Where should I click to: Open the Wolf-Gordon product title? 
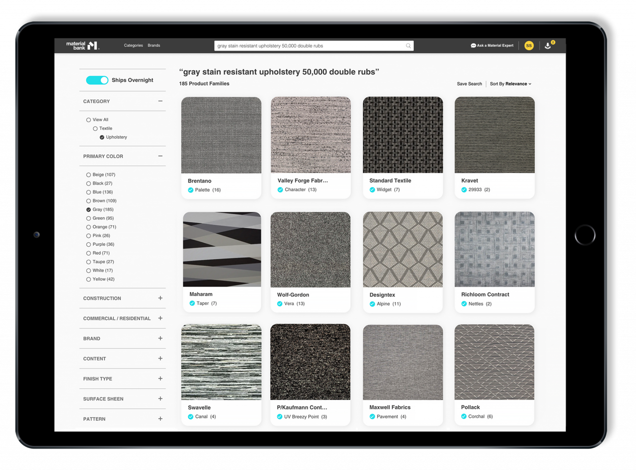[x=293, y=295]
